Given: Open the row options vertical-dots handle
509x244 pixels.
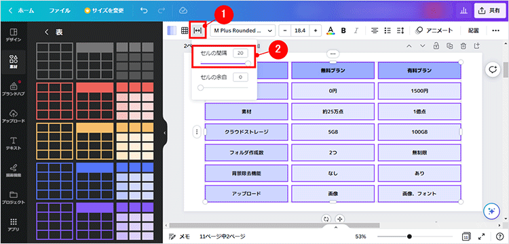Looking at the screenshot, I should pos(196,131).
